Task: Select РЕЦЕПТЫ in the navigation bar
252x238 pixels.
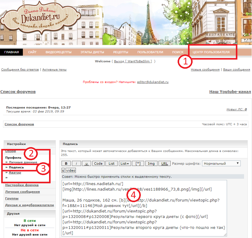Action: (121, 52)
